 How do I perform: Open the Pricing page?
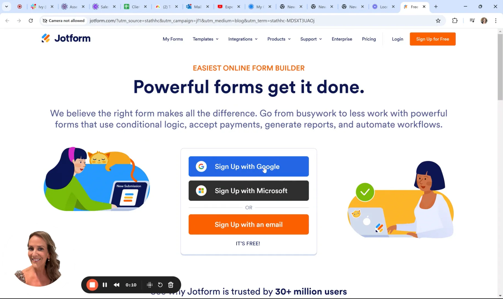pos(369,39)
